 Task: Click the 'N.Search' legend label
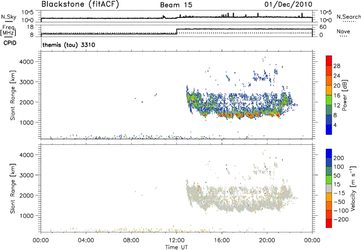348,17
